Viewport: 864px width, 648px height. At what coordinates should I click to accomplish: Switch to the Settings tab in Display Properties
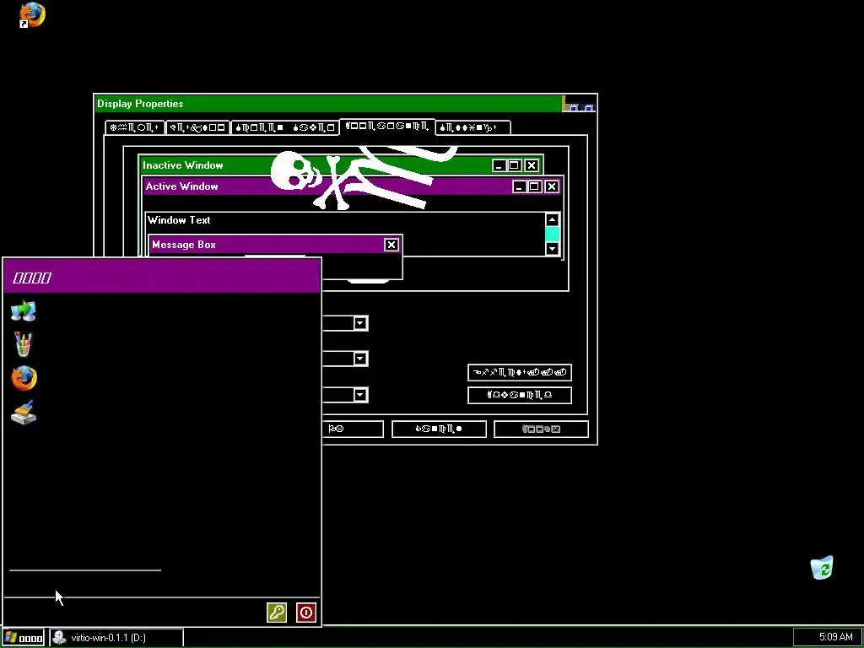[x=472, y=127]
